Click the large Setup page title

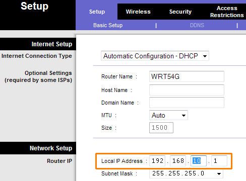34,6
